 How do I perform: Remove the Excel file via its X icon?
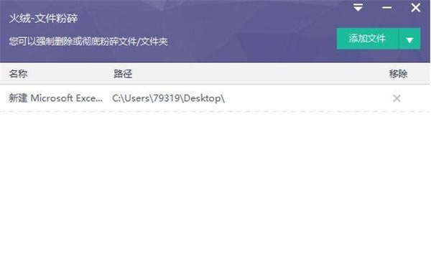point(397,98)
